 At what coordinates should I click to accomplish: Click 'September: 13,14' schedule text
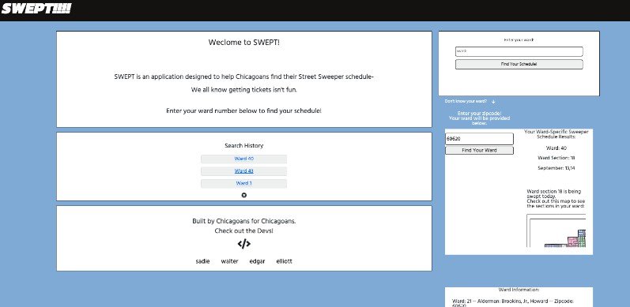click(x=556, y=168)
